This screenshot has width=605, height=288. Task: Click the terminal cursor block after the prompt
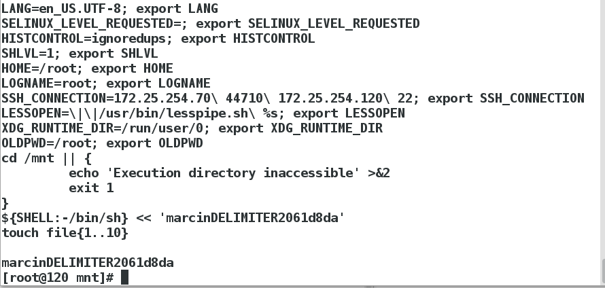tap(124, 277)
